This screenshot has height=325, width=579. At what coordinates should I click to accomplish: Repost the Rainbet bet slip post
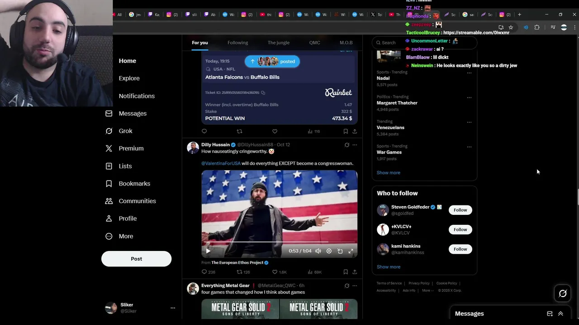(239, 131)
